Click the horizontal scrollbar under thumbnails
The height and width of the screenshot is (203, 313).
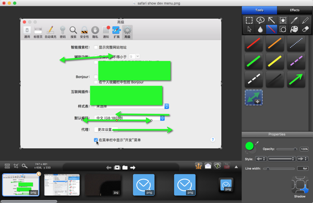pyautogui.click(x=29, y=201)
